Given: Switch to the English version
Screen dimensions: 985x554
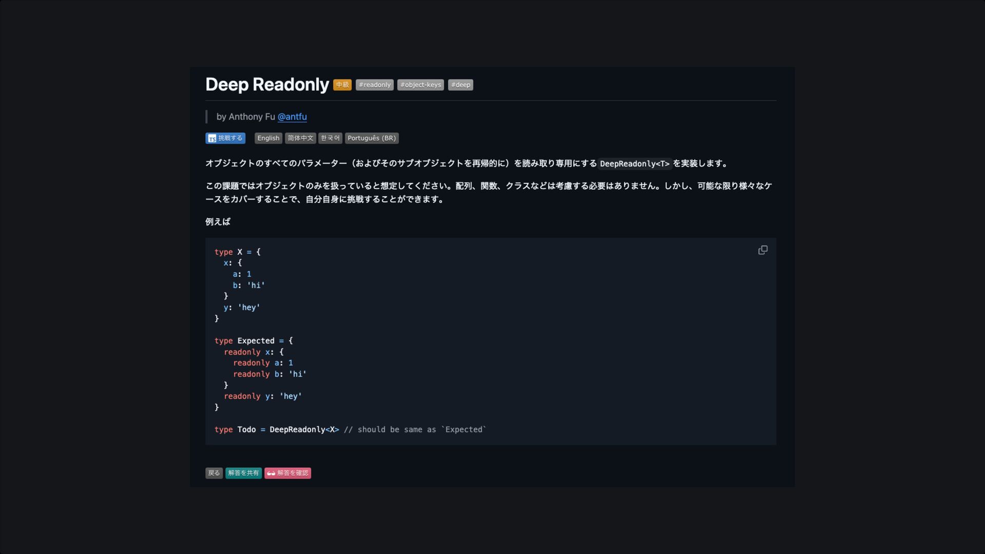Looking at the screenshot, I should pos(268,138).
